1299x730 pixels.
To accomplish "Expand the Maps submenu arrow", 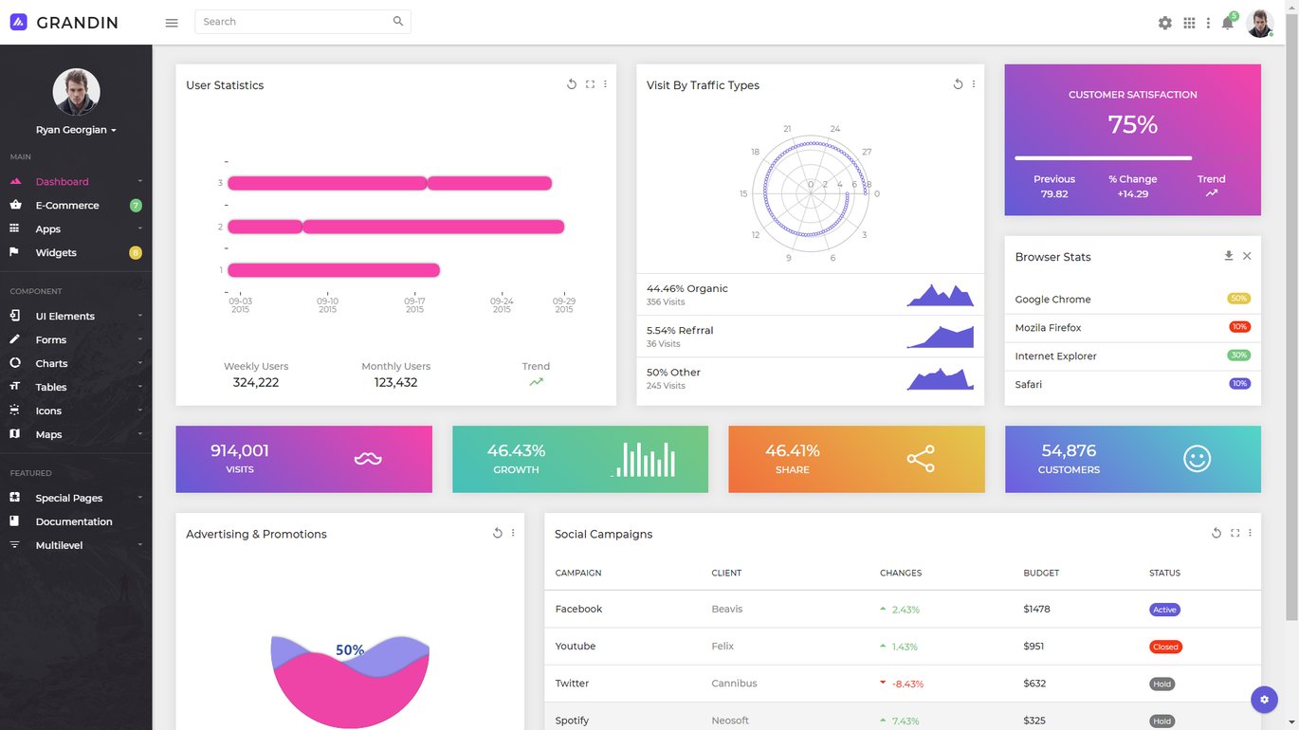I will click(x=139, y=434).
